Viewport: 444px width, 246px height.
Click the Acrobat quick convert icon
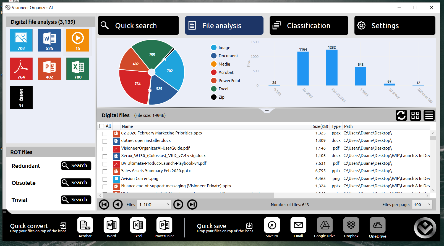(85, 225)
